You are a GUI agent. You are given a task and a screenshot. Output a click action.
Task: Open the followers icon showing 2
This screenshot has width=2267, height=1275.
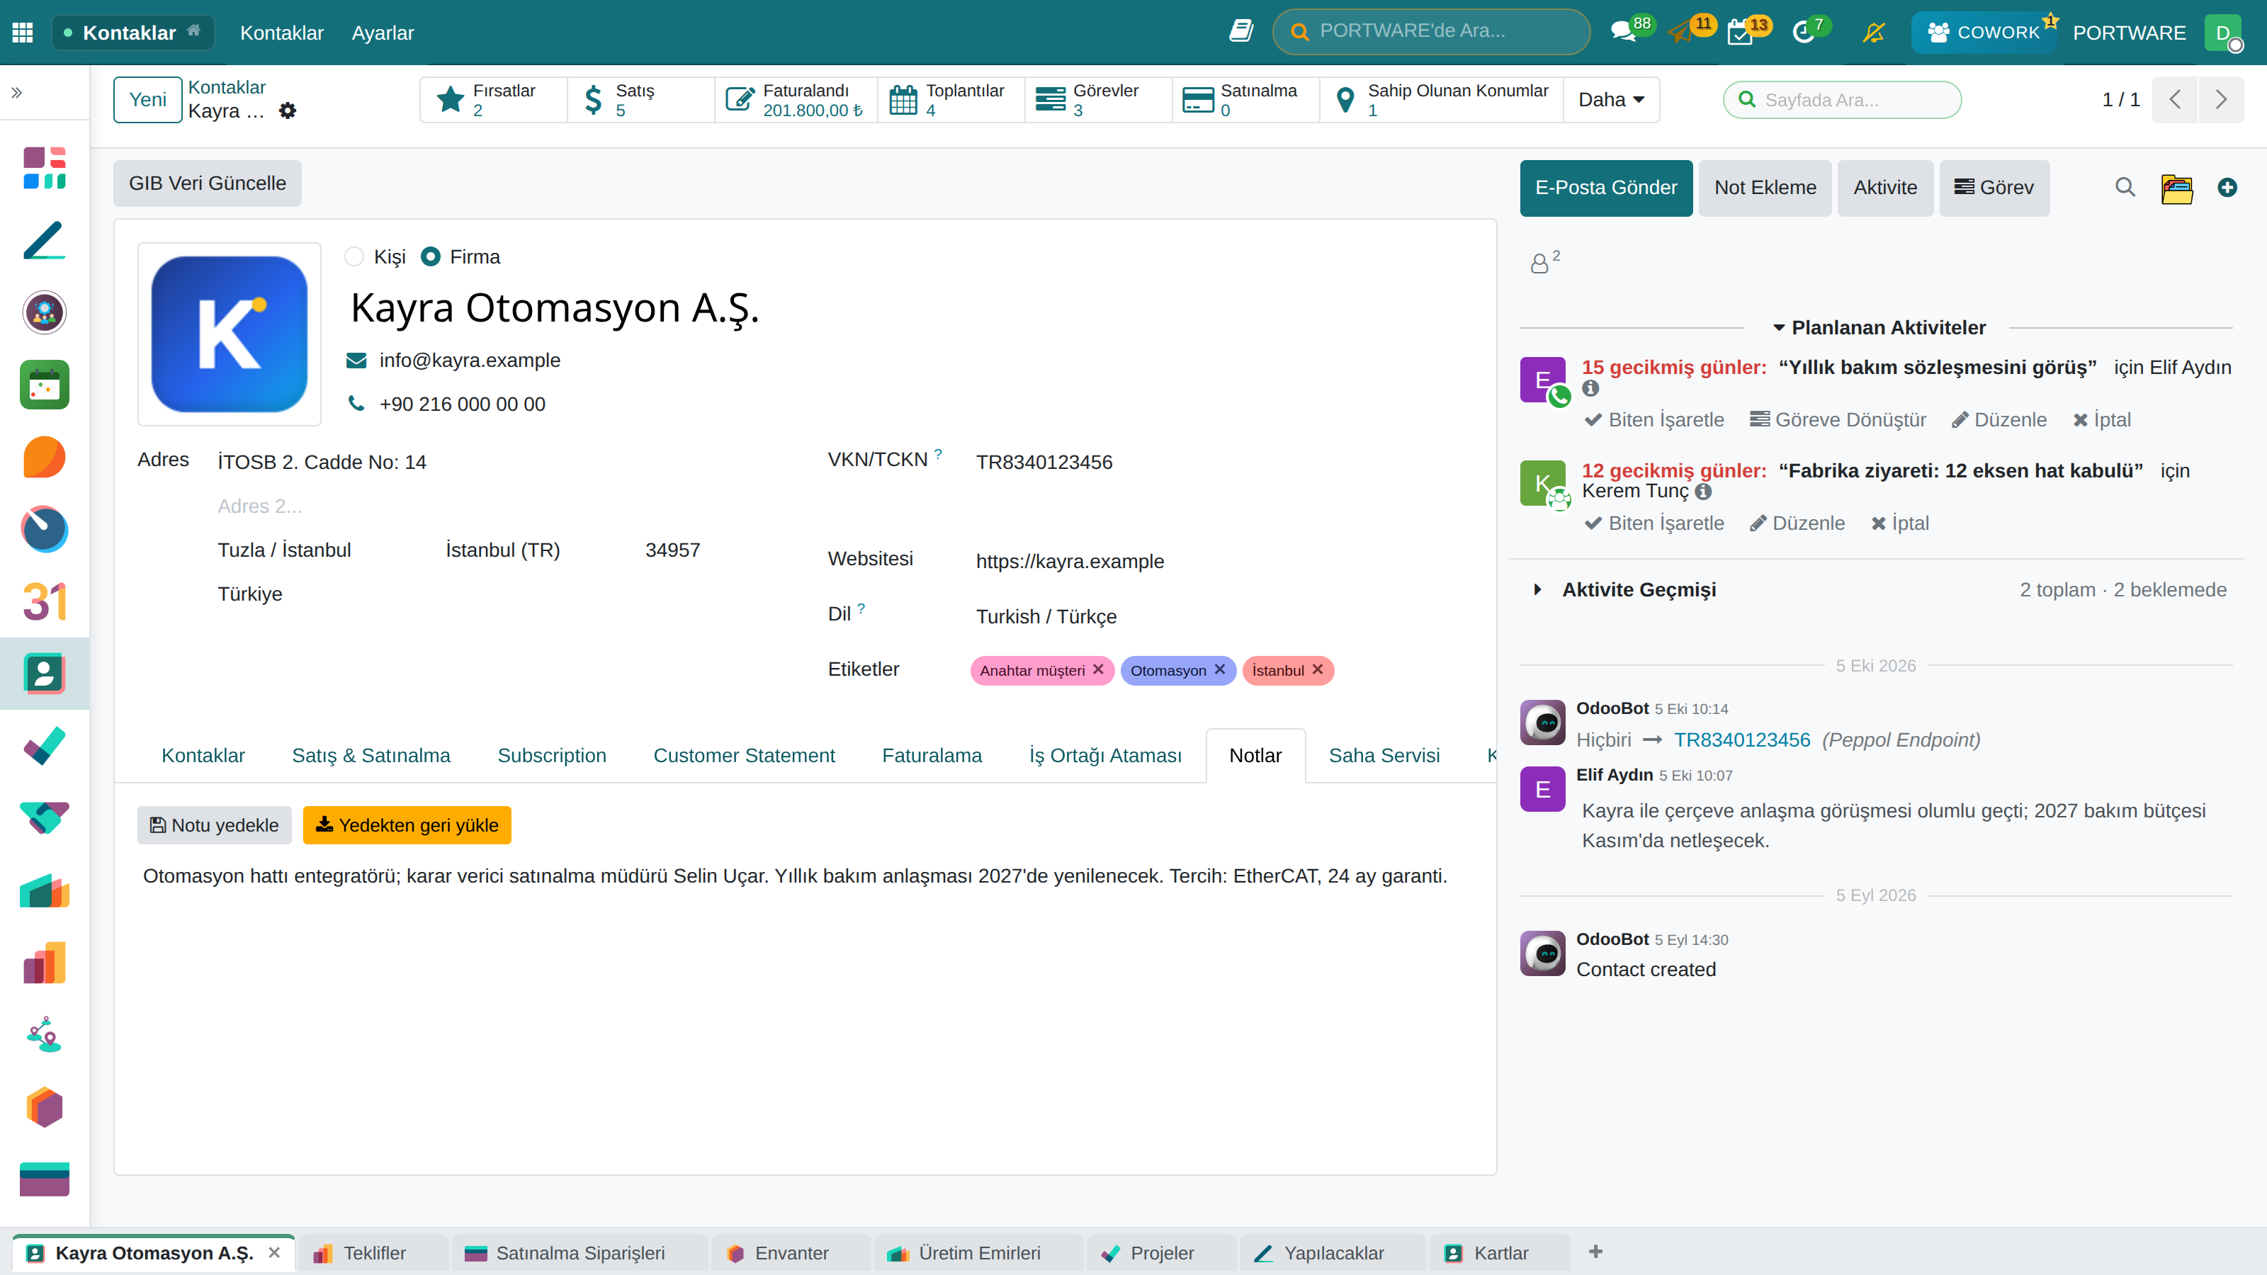(1544, 261)
